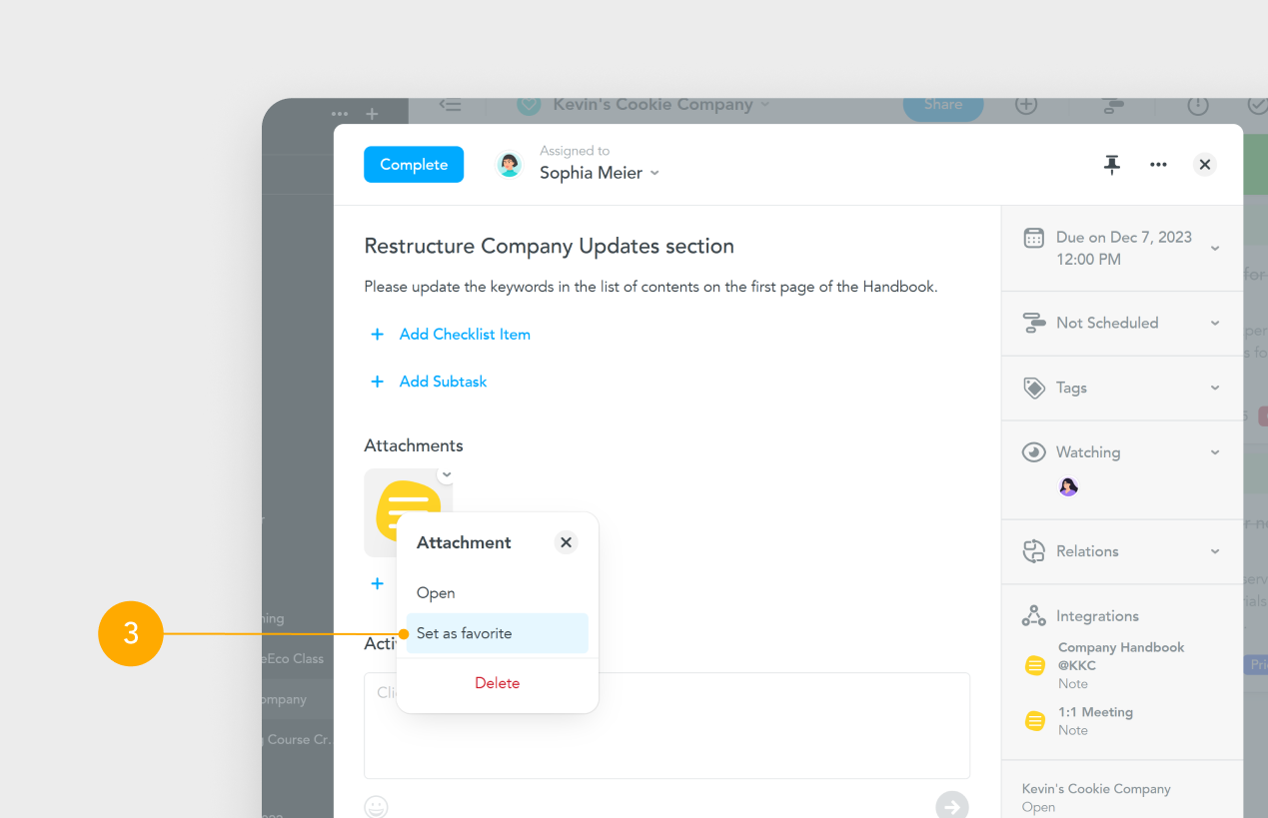
Task: Click the watcher avatar under Watching
Action: 1068,487
